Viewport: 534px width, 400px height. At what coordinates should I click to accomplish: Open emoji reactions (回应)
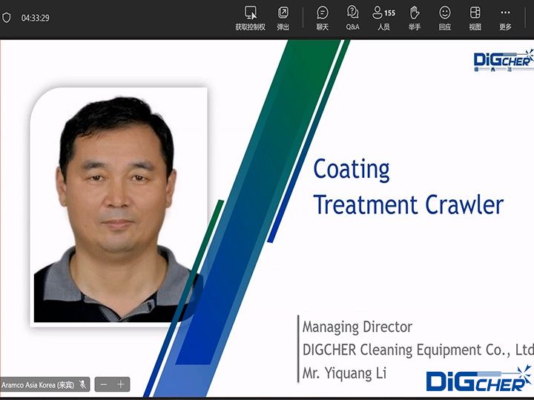pos(445,18)
